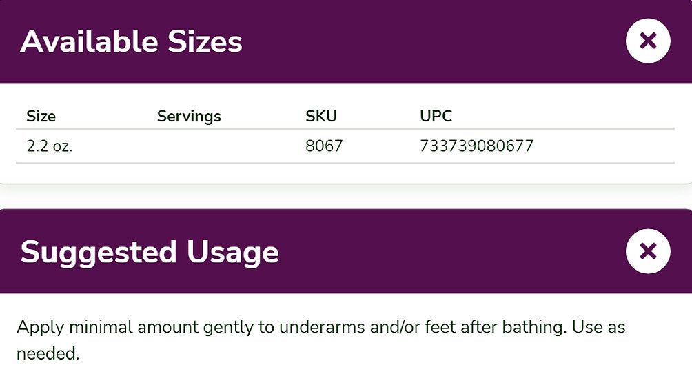Screen dimensions: 692x383
Task: Click the Suggested Usage heading text
Action: tap(150, 252)
